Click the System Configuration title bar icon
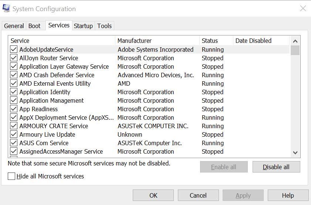311x205 pixels. click(x=6, y=8)
